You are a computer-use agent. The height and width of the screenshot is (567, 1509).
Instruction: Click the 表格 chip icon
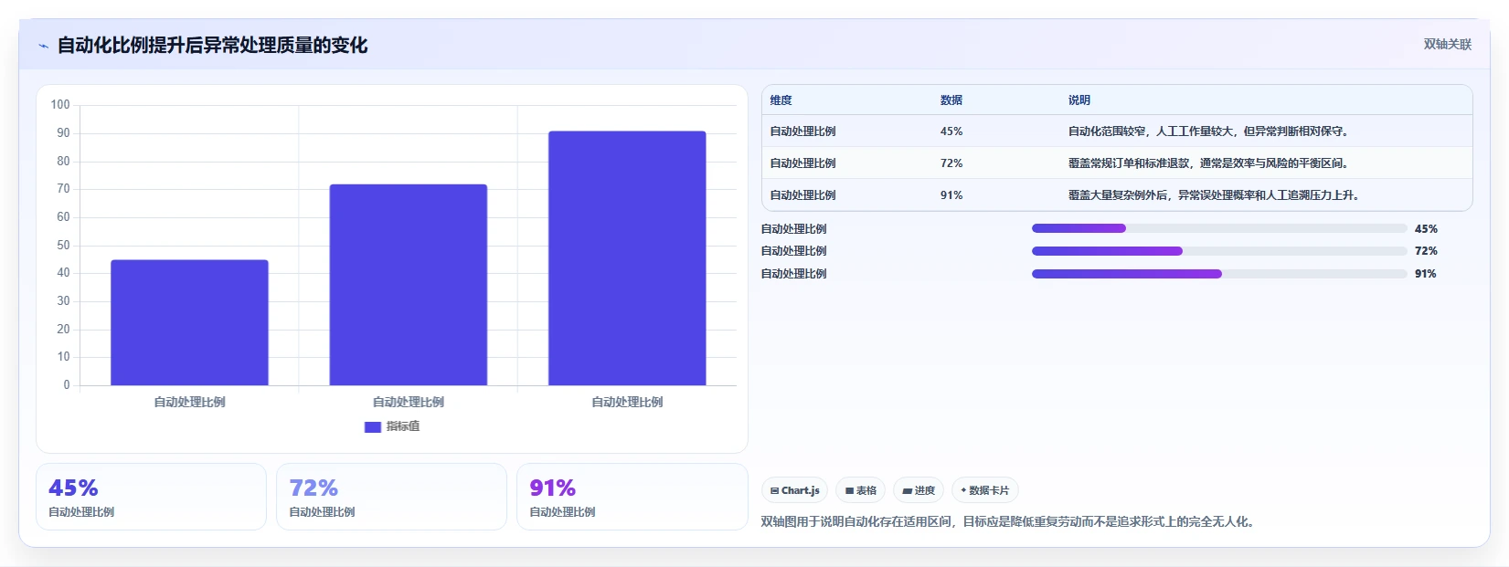pyautogui.click(x=850, y=491)
